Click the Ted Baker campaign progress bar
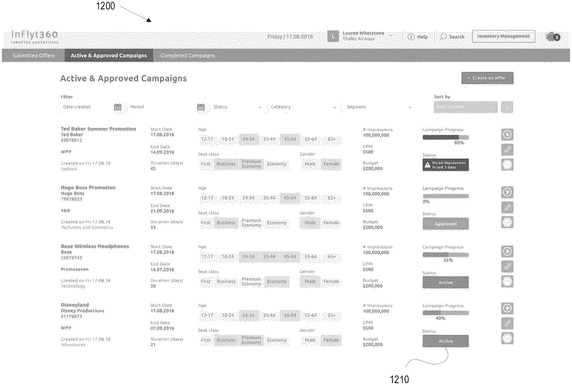The image size is (572, 385). pos(445,137)
